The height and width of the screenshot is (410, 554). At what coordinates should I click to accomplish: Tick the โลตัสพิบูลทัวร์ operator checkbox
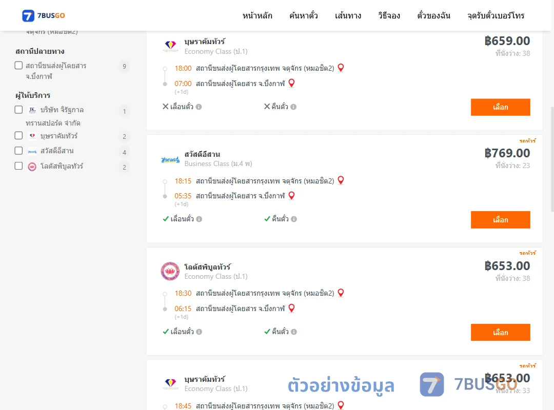coord(19,166)
